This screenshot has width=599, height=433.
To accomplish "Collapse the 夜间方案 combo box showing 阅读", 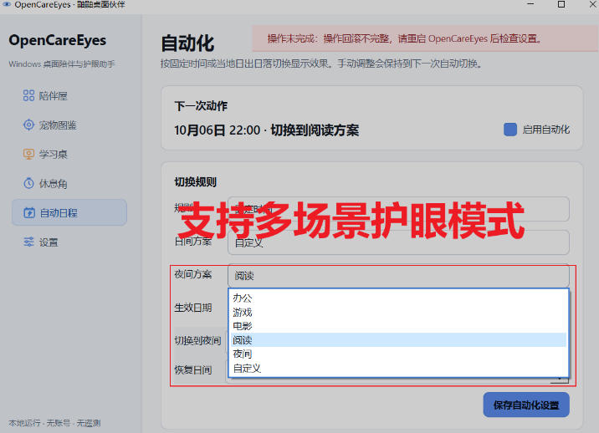I will pos(398,276).
